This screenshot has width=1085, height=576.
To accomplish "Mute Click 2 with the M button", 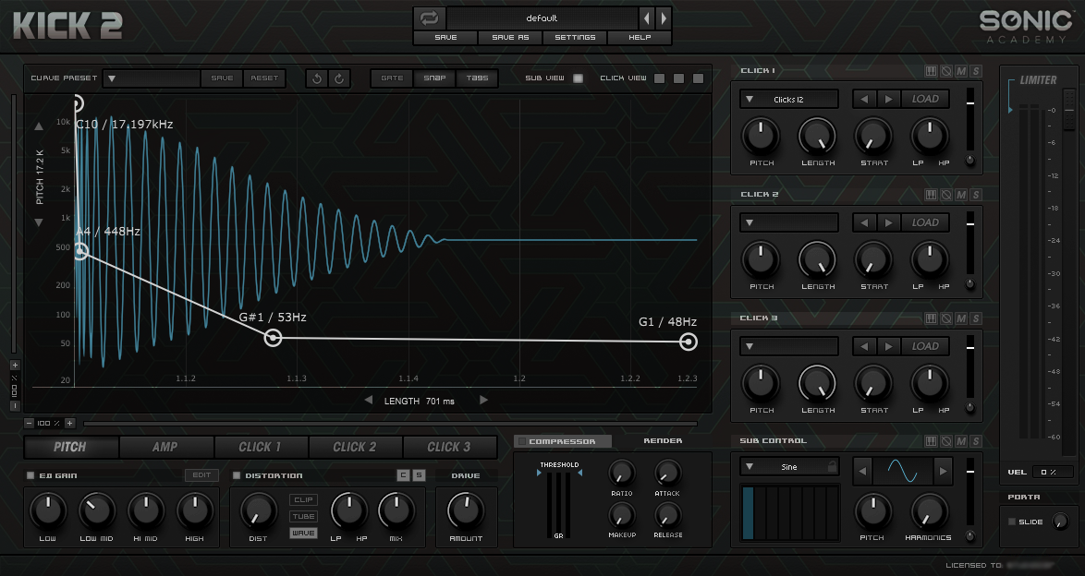I will tap(961, 195).
